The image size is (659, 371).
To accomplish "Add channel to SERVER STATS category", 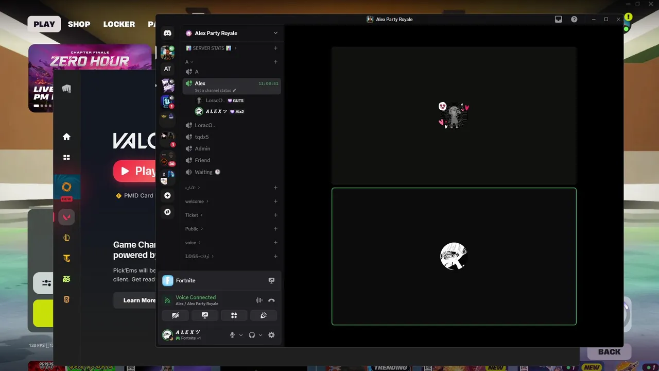I will 275,48.
